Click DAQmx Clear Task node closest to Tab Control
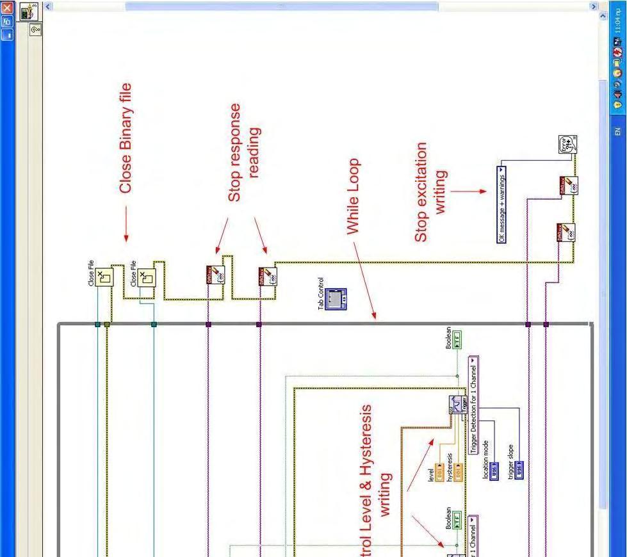627x557 pixels. tap(268, 277)
